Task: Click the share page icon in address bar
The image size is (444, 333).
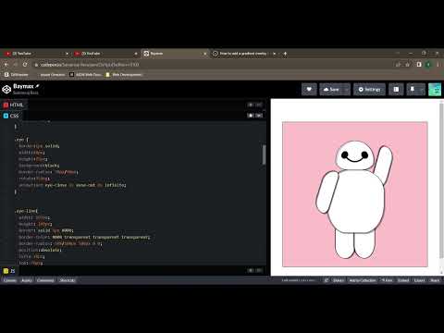Action: point(399,65)
